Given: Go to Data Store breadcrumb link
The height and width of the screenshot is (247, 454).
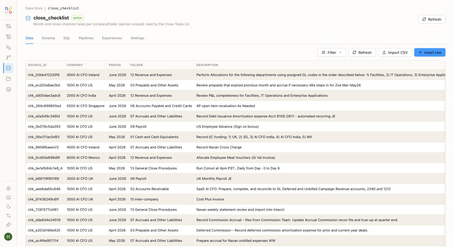Looking at the screenshot, I should (x=34, y=8).
